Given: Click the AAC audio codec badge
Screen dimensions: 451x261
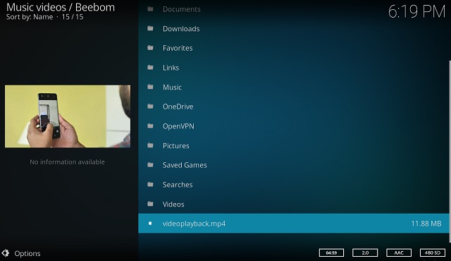Looking at the screenshot, I should click(x=399, y=253).
